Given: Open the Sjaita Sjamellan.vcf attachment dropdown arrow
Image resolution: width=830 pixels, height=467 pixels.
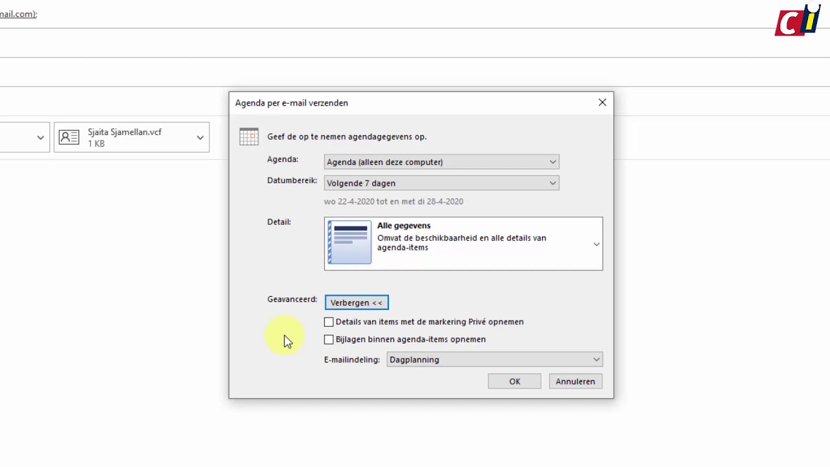Looking at the screenshot, I should click(x=200, y=138).
